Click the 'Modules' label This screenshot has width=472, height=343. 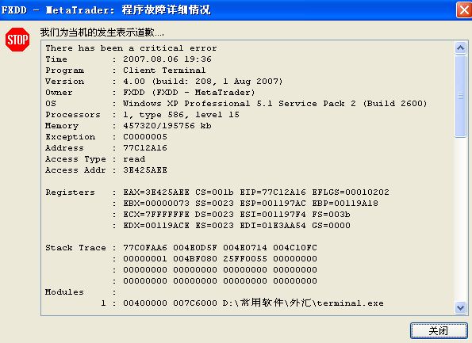point(64,292)
